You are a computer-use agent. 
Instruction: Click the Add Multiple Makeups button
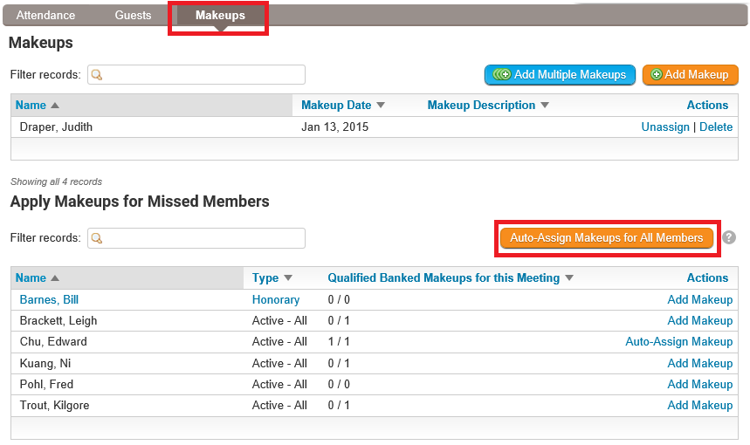(560, 75)
